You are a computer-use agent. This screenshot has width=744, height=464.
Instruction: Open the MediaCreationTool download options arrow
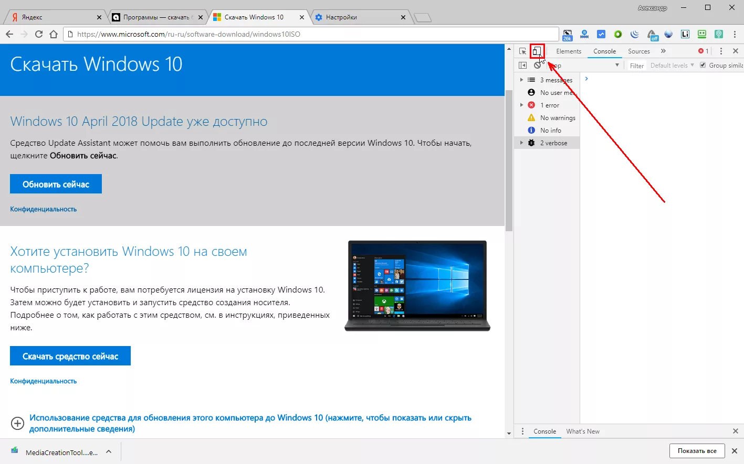pos(109,451)
